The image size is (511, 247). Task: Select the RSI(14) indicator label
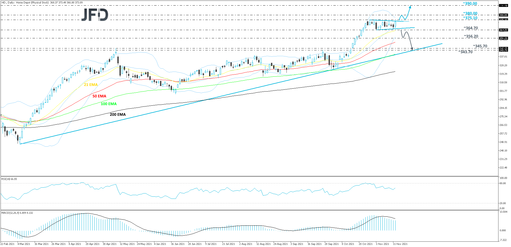9,179
